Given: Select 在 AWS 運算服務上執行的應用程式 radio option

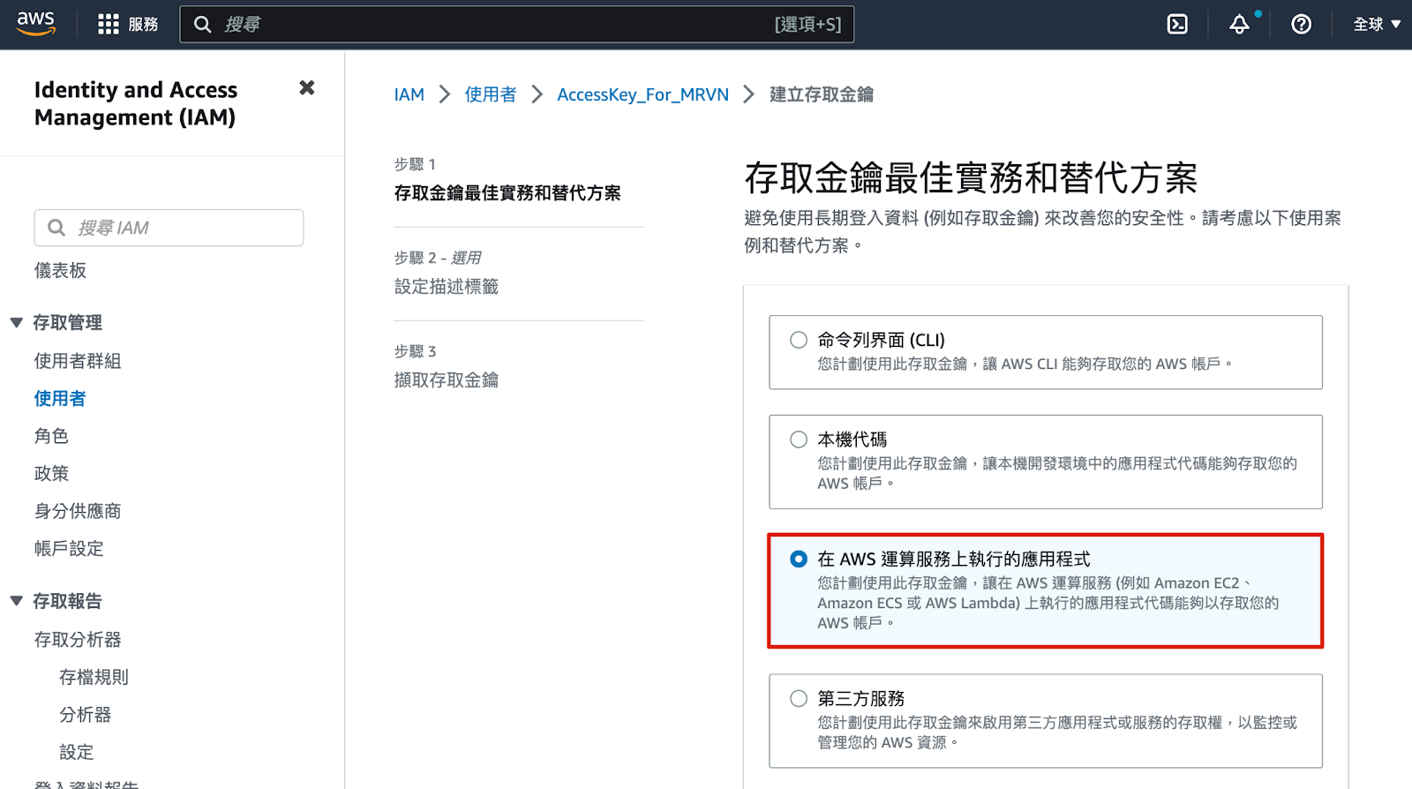Looking at the screenshot, I should [799, 559].
